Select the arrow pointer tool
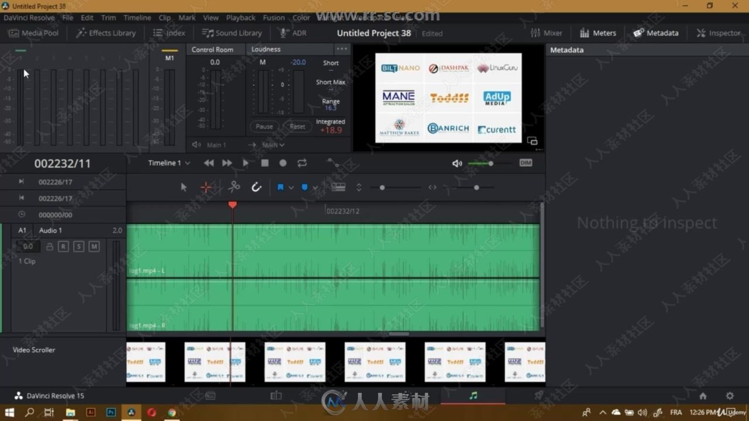Viewport: 749px width, 421px height. (x=184, y=187)
